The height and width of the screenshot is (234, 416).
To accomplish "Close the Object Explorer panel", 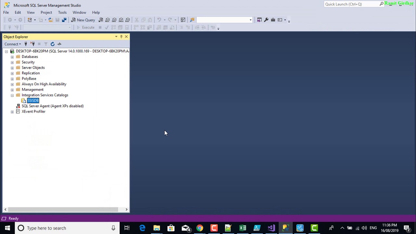I will [x=126, y=37].
